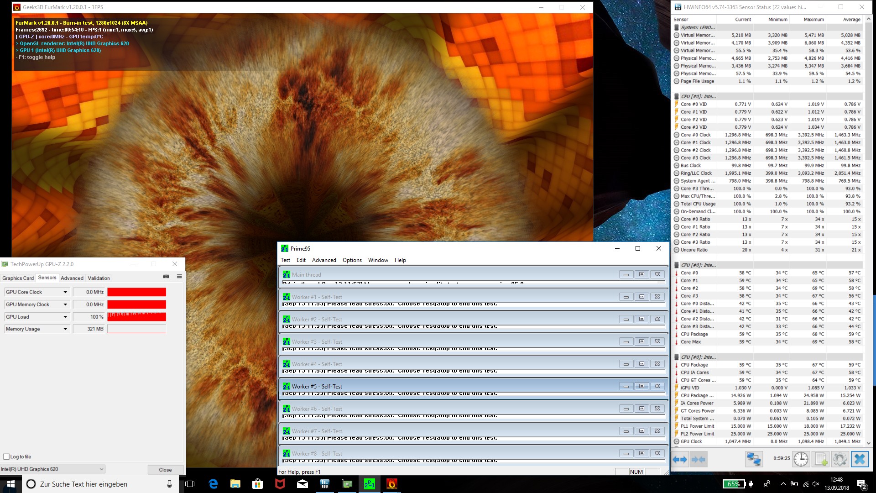Screen dimensions: 876x493
Task: Open Action Center notifications
Action: coord(862,484)
